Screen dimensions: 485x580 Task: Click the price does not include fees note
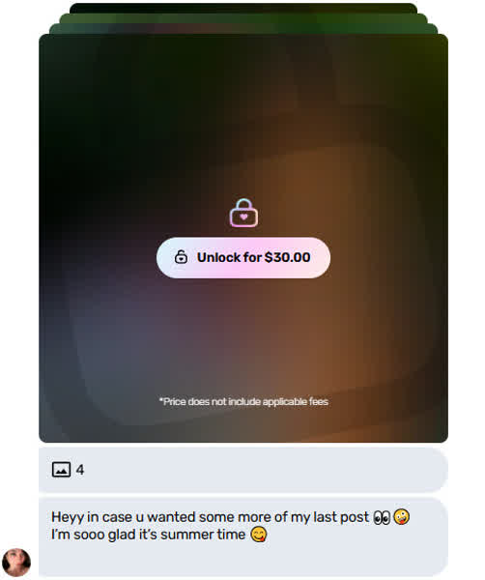coord(243,401)
